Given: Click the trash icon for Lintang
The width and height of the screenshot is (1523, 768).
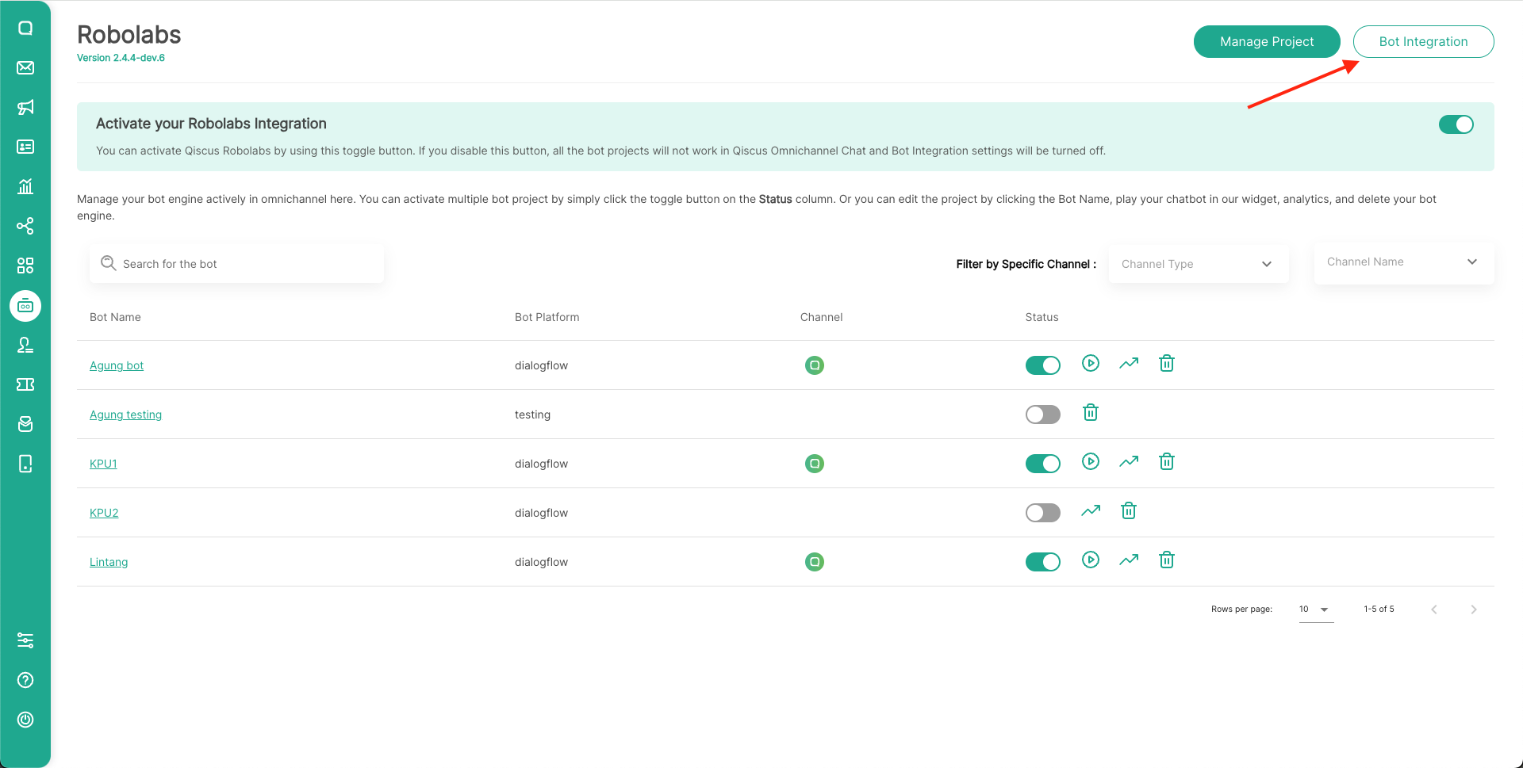Looking at the screenshot, I should [1167, 560].
